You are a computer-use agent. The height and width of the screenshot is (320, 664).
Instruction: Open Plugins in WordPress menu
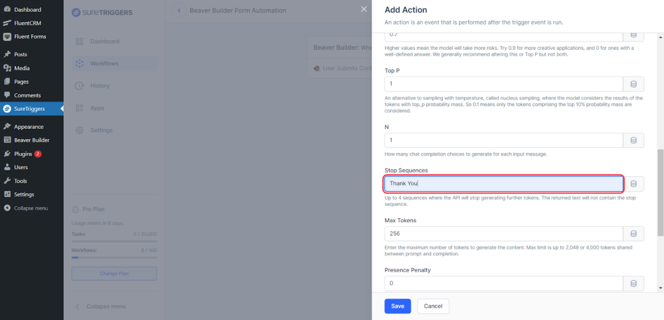[x=23, y=154]
